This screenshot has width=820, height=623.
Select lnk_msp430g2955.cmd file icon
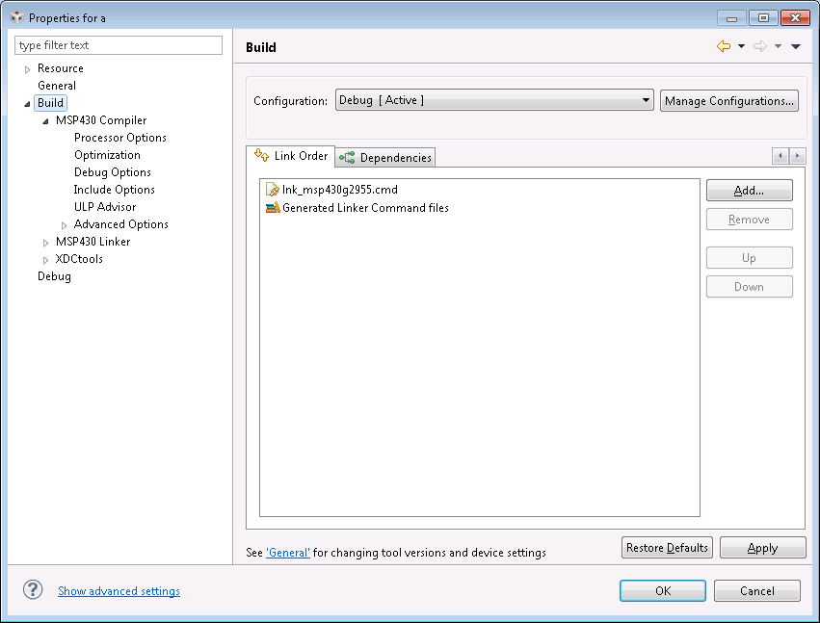[272, 189]
